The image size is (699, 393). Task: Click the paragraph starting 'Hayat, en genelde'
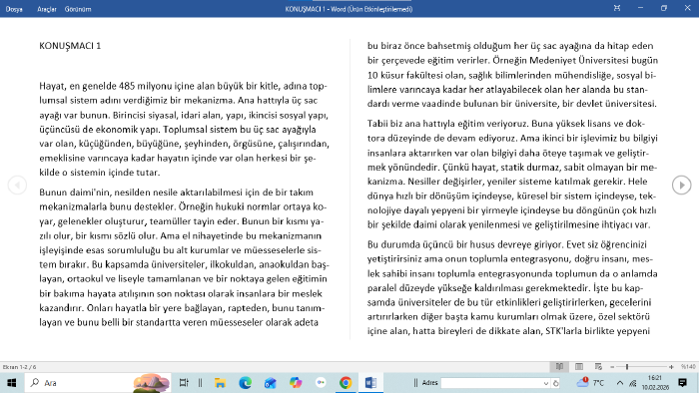click(x=184, y=129)
